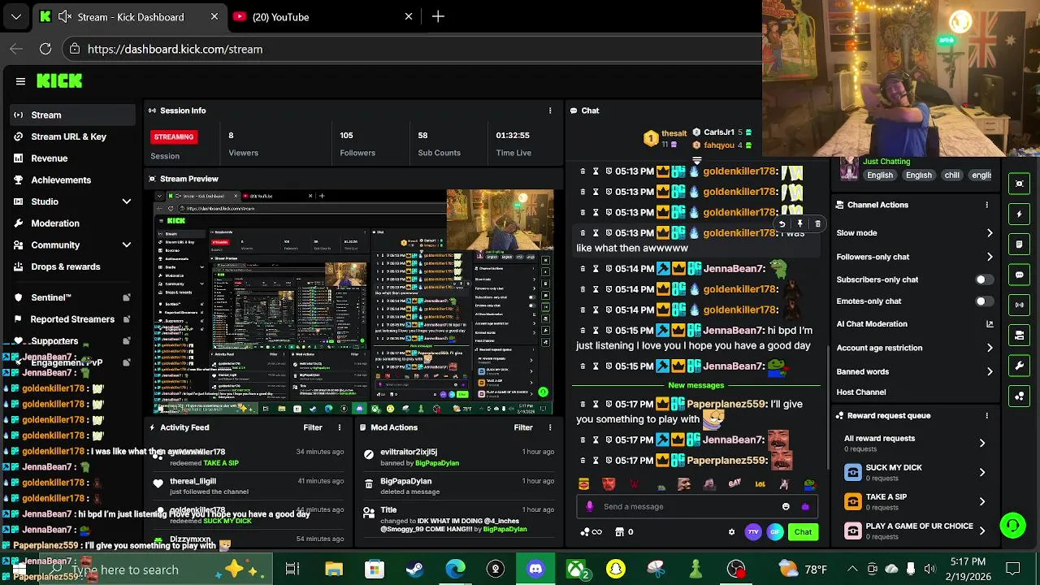Open the GIF picker
1040x585 pixels.
tap(775, 532)
